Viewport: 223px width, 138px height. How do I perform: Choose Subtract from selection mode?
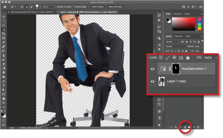pyautogui.click(x=31, y=7)
